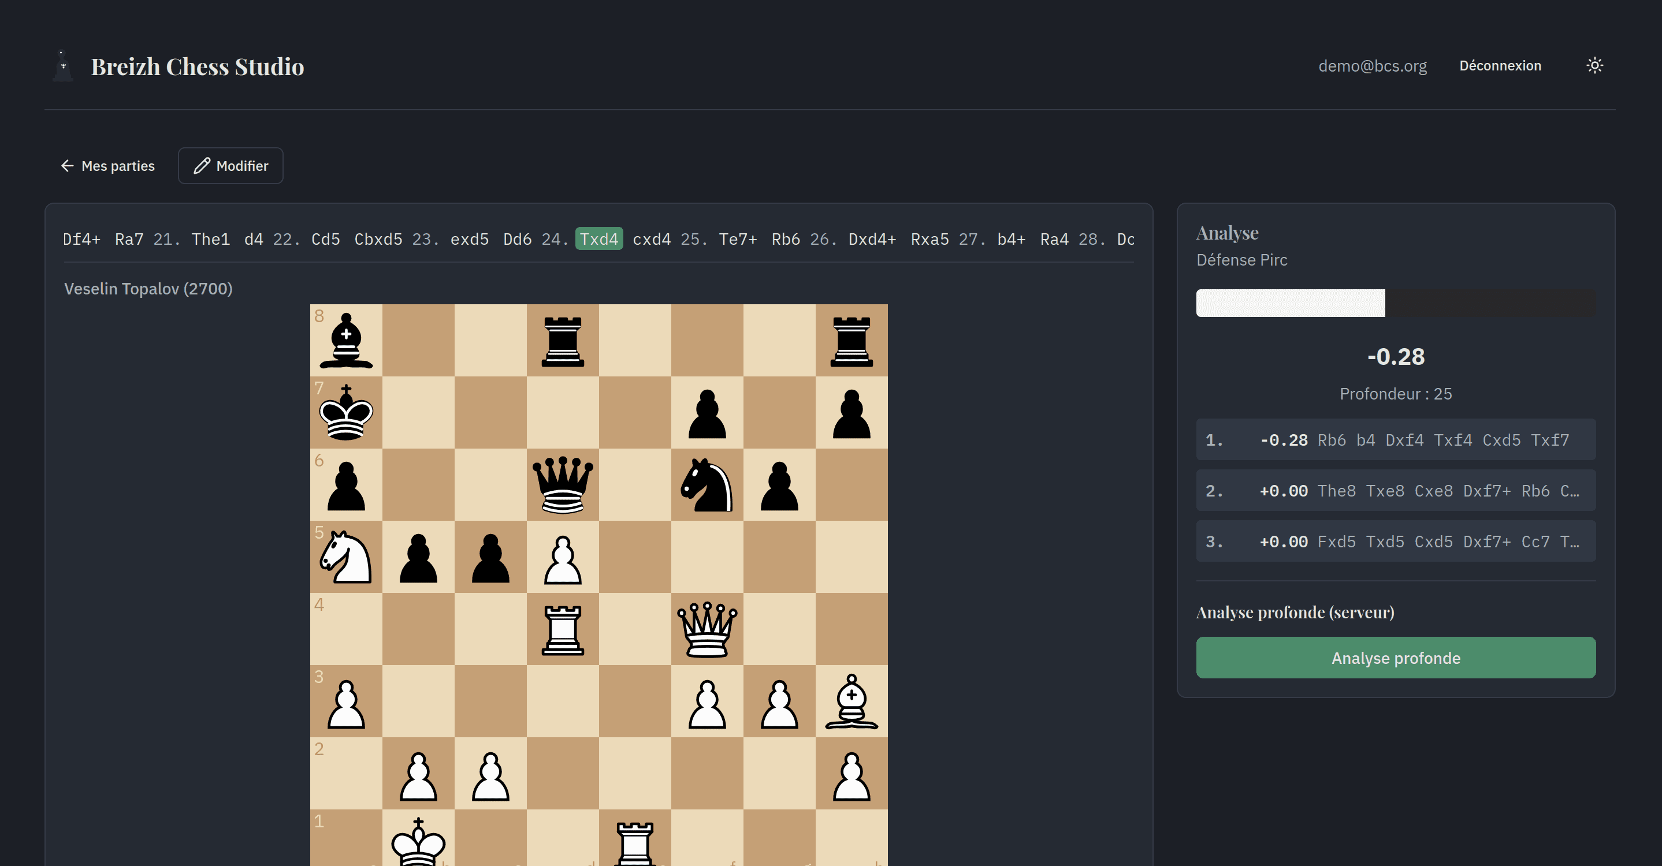
Task: Jump to move cxd4 in move list
Action: click(x=652, y=239)
